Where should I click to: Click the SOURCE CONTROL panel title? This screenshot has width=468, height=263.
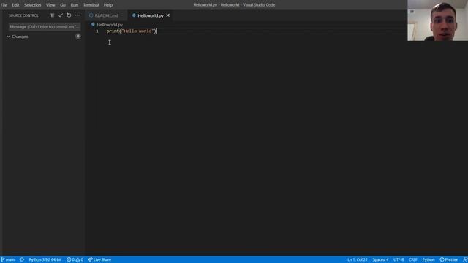click(23, 15)
